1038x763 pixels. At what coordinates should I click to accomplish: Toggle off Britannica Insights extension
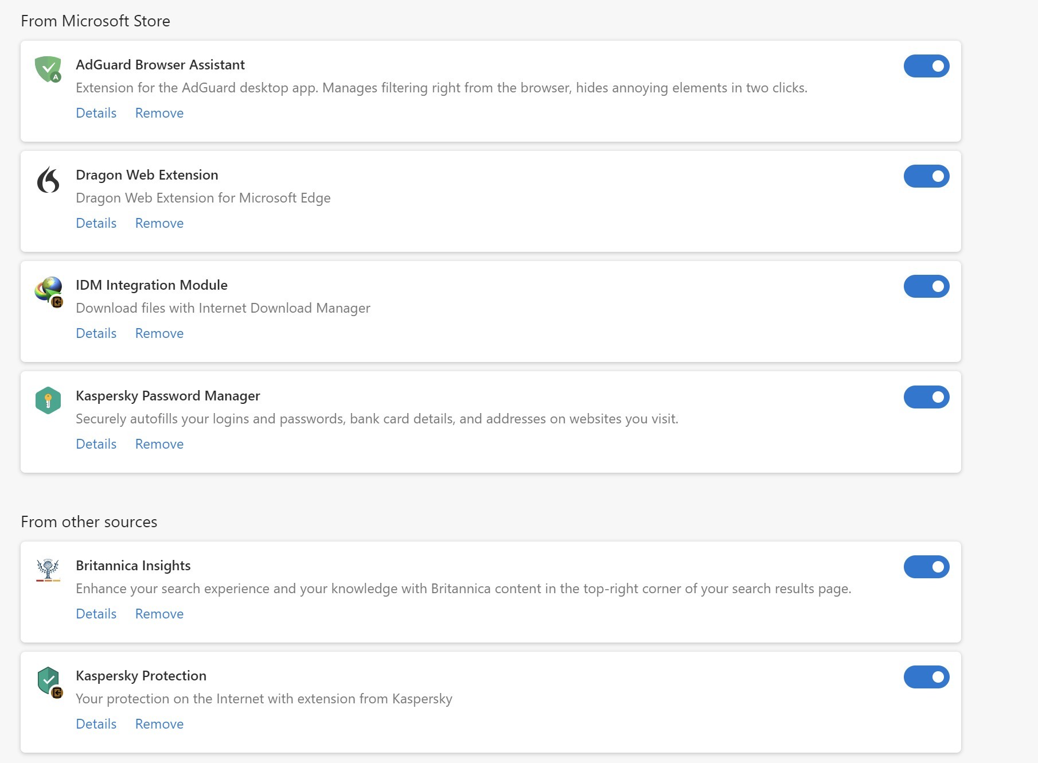coord(926,567)
